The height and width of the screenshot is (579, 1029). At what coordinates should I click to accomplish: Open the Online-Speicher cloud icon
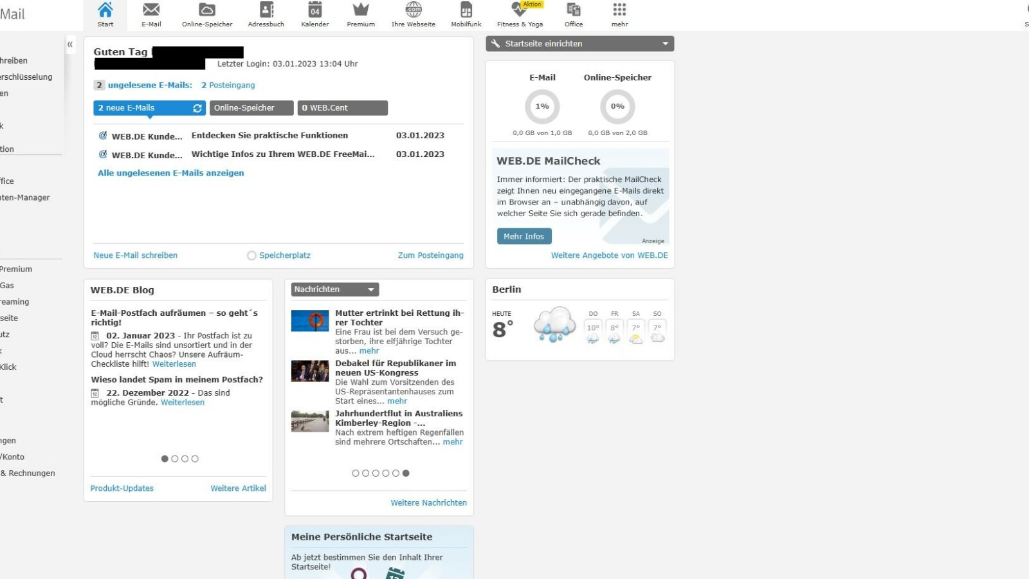206,13
